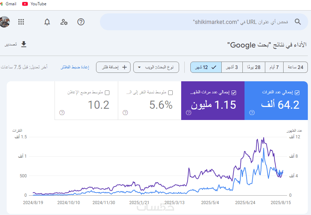Open help for average position card
Viewport: 311px width, 215px height.
(x=62, y=113)
